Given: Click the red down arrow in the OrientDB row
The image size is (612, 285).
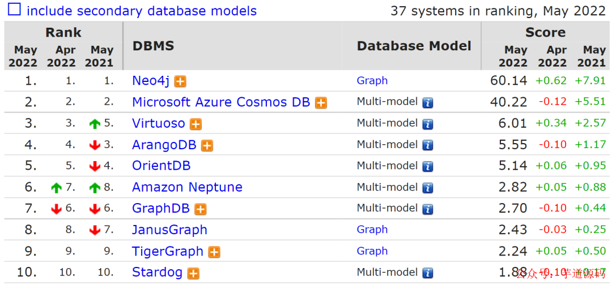Looking at the screenshot, I should click(95, 167).
